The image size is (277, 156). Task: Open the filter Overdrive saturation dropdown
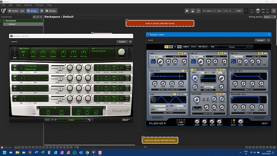210,87
